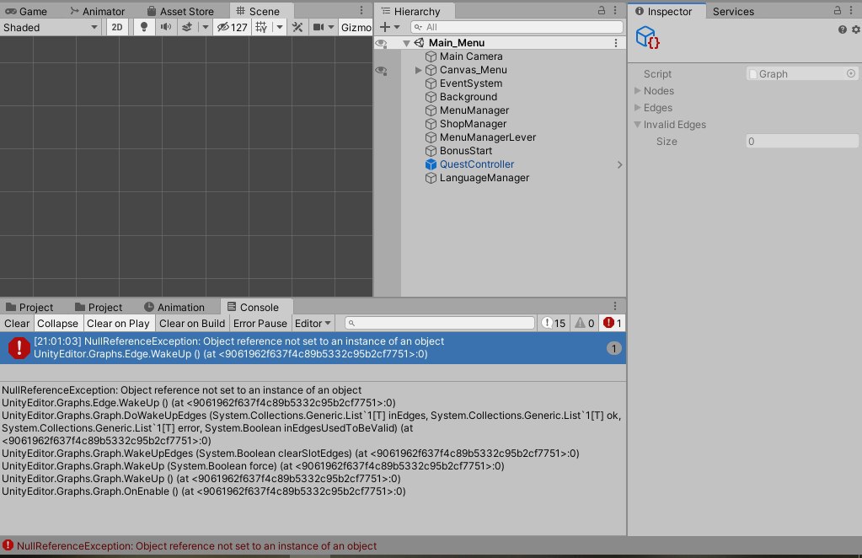Open Inspector panel kebab menu
The width and height of the screenshot is (862, 558).
(851, 10)
